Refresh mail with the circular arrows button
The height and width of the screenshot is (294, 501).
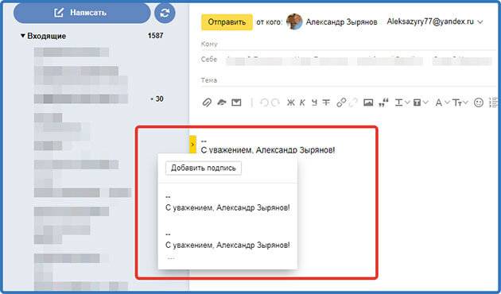(165, 13)
